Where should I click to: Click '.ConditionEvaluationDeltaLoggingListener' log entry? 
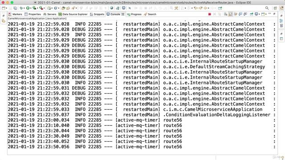click(x=217, y=115)
